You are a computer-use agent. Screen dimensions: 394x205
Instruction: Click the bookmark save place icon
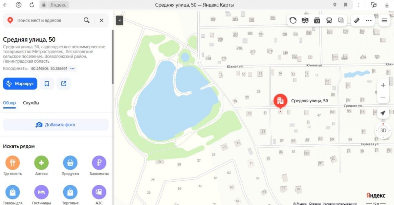47,84
